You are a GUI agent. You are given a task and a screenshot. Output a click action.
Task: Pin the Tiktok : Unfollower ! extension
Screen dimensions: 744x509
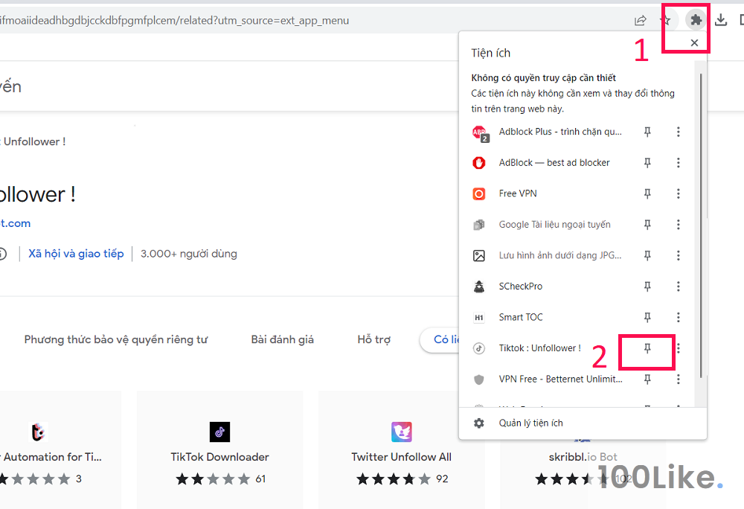coord(647,348)
